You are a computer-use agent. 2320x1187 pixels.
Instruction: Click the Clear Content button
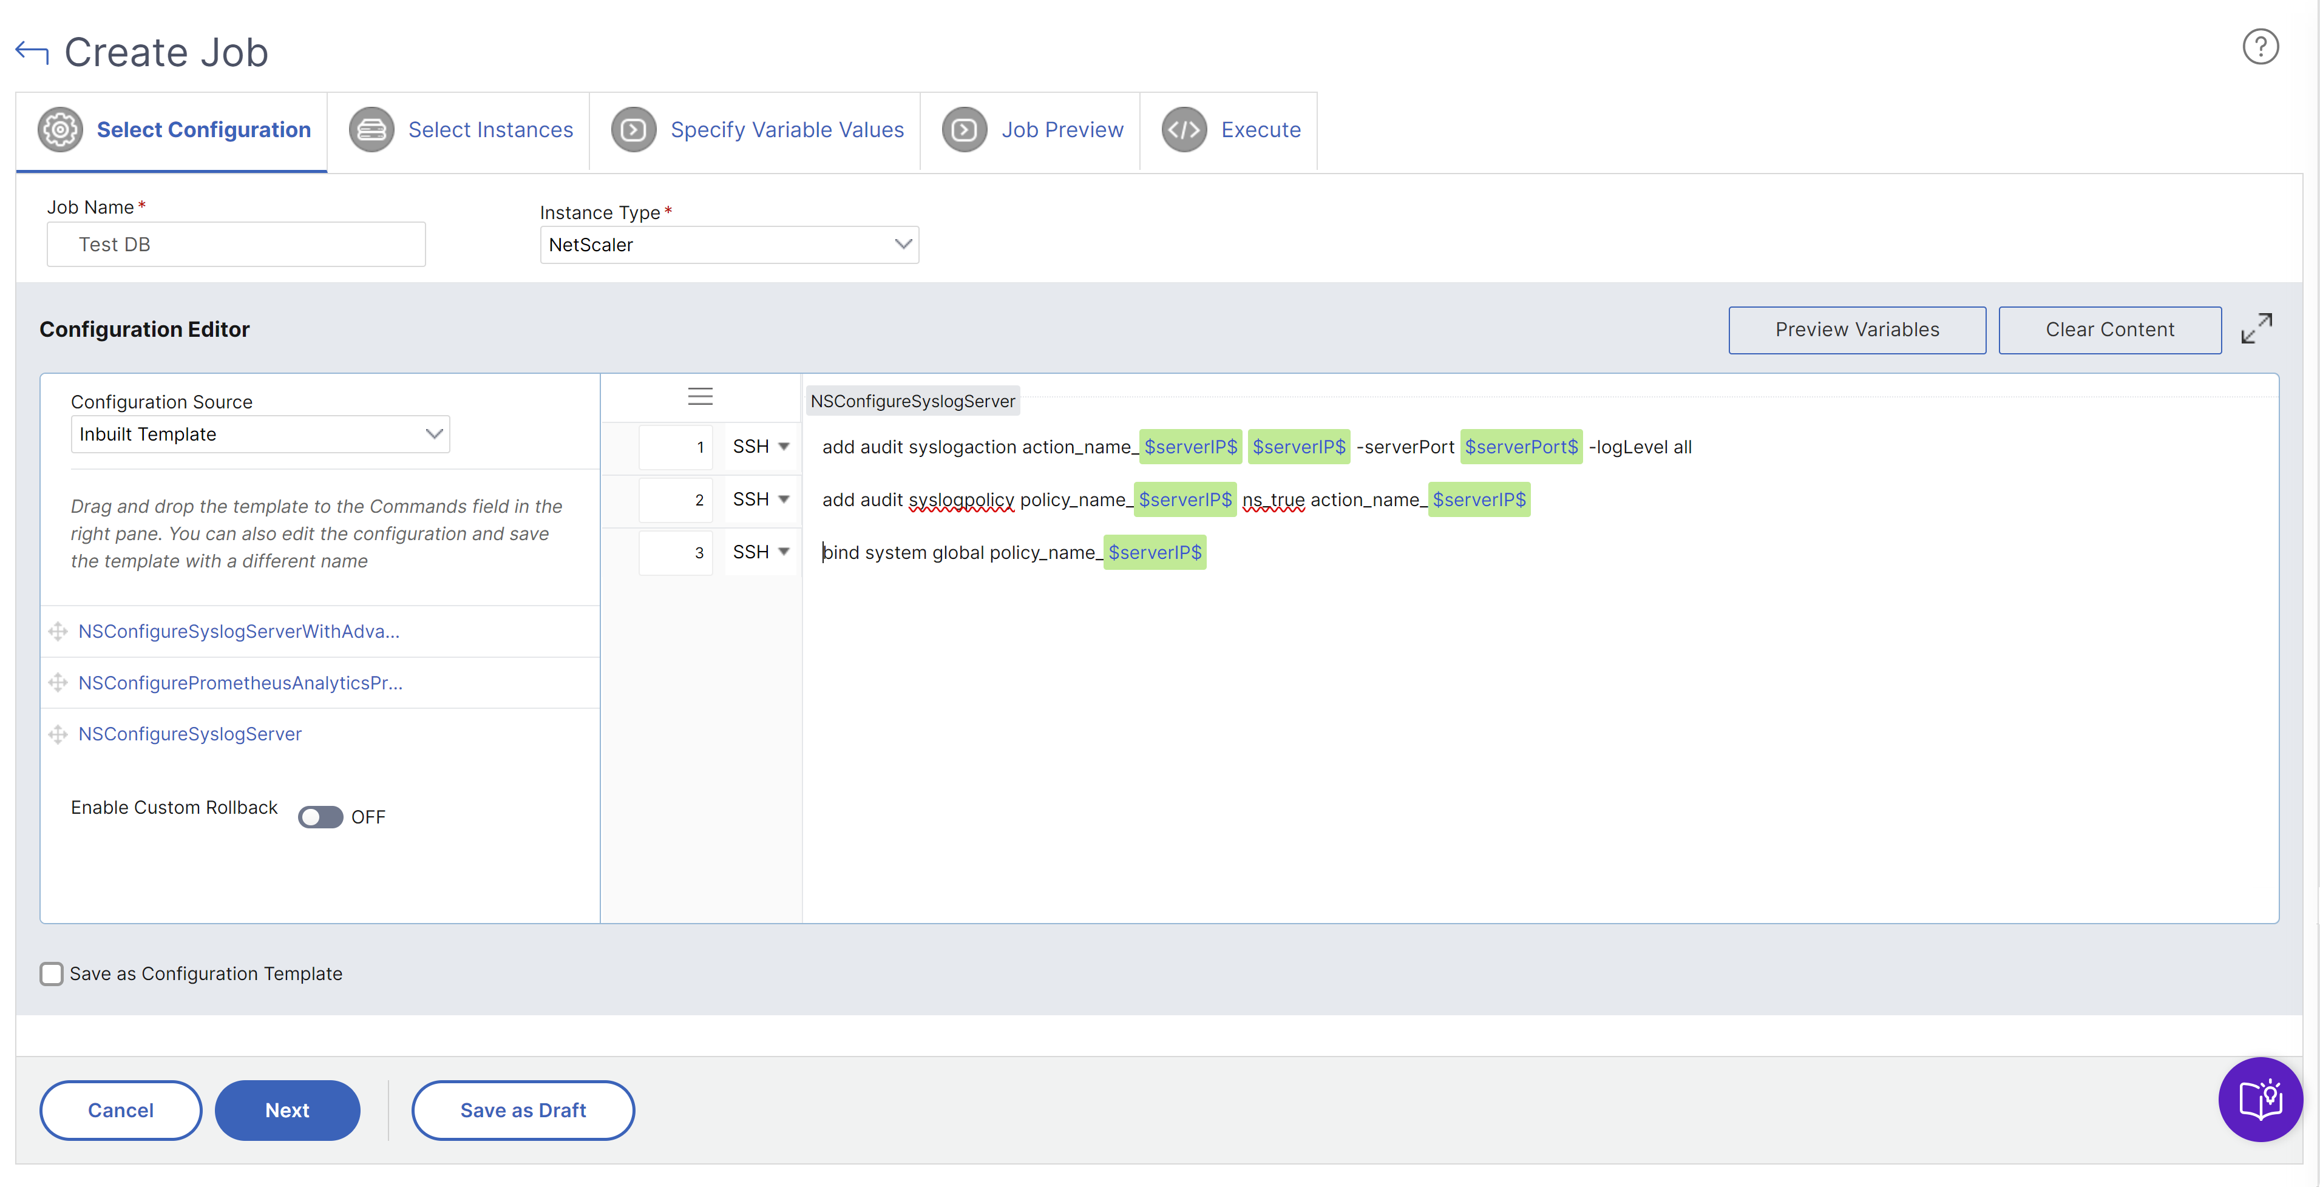[2109, 330]
